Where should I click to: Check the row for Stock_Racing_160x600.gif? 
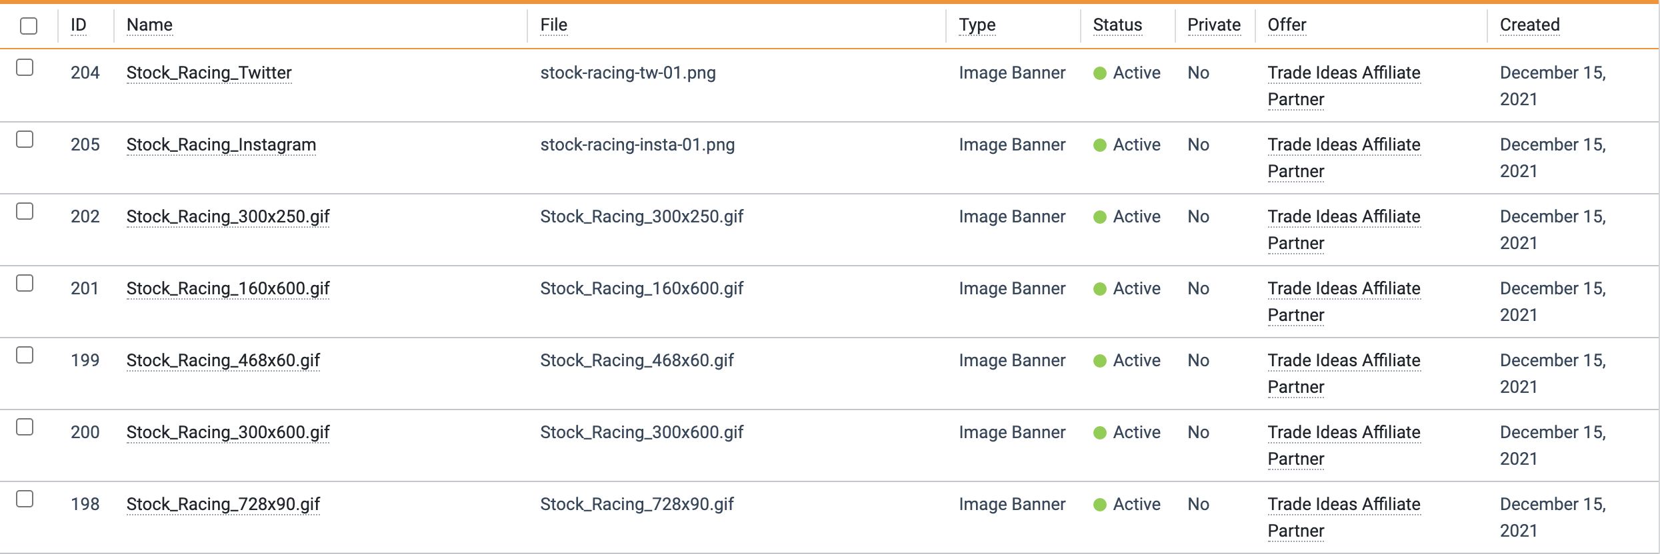(25, 283)
